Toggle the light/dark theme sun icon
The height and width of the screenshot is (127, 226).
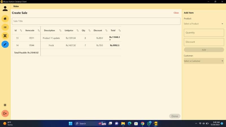point(5,105)
